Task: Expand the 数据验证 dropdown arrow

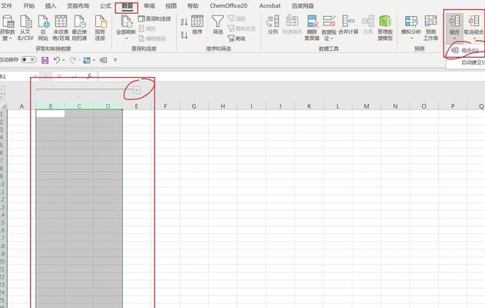Action: pyautogui.click(x=332, y=38)
